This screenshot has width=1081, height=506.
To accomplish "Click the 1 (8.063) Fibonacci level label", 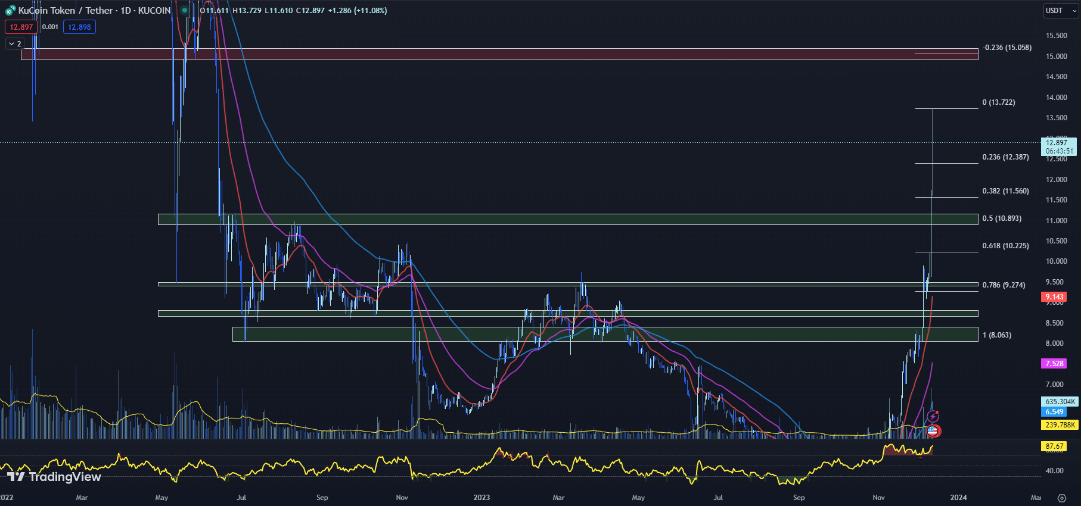I will [997, 335].
